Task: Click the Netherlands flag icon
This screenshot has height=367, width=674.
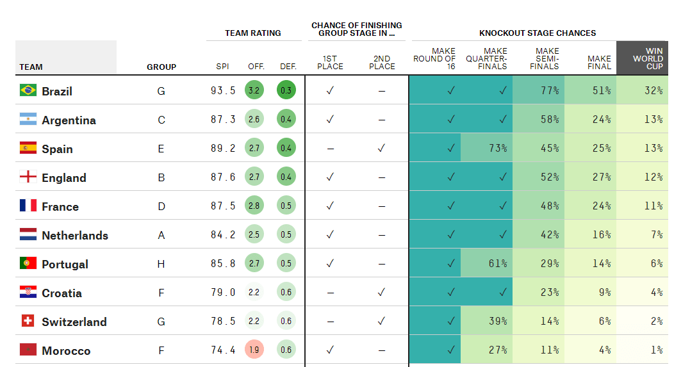Action: coord(28,234)
